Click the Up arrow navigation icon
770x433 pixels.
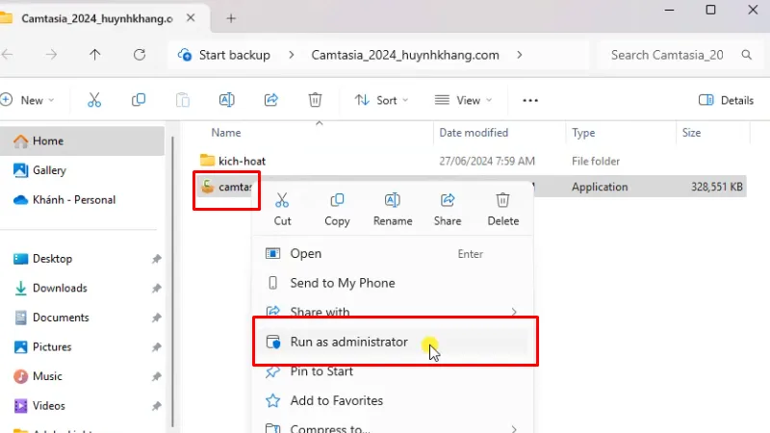pos(94,55)
